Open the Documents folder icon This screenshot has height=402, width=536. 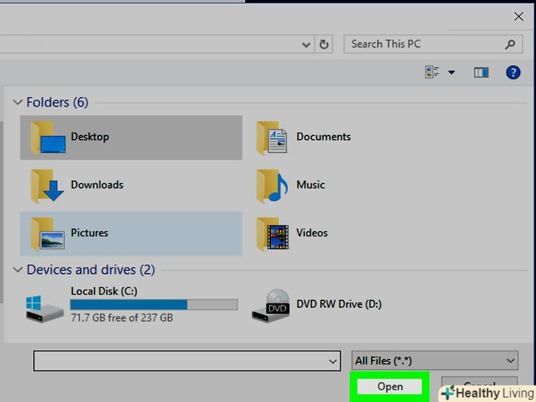click(x=272, y=138)
